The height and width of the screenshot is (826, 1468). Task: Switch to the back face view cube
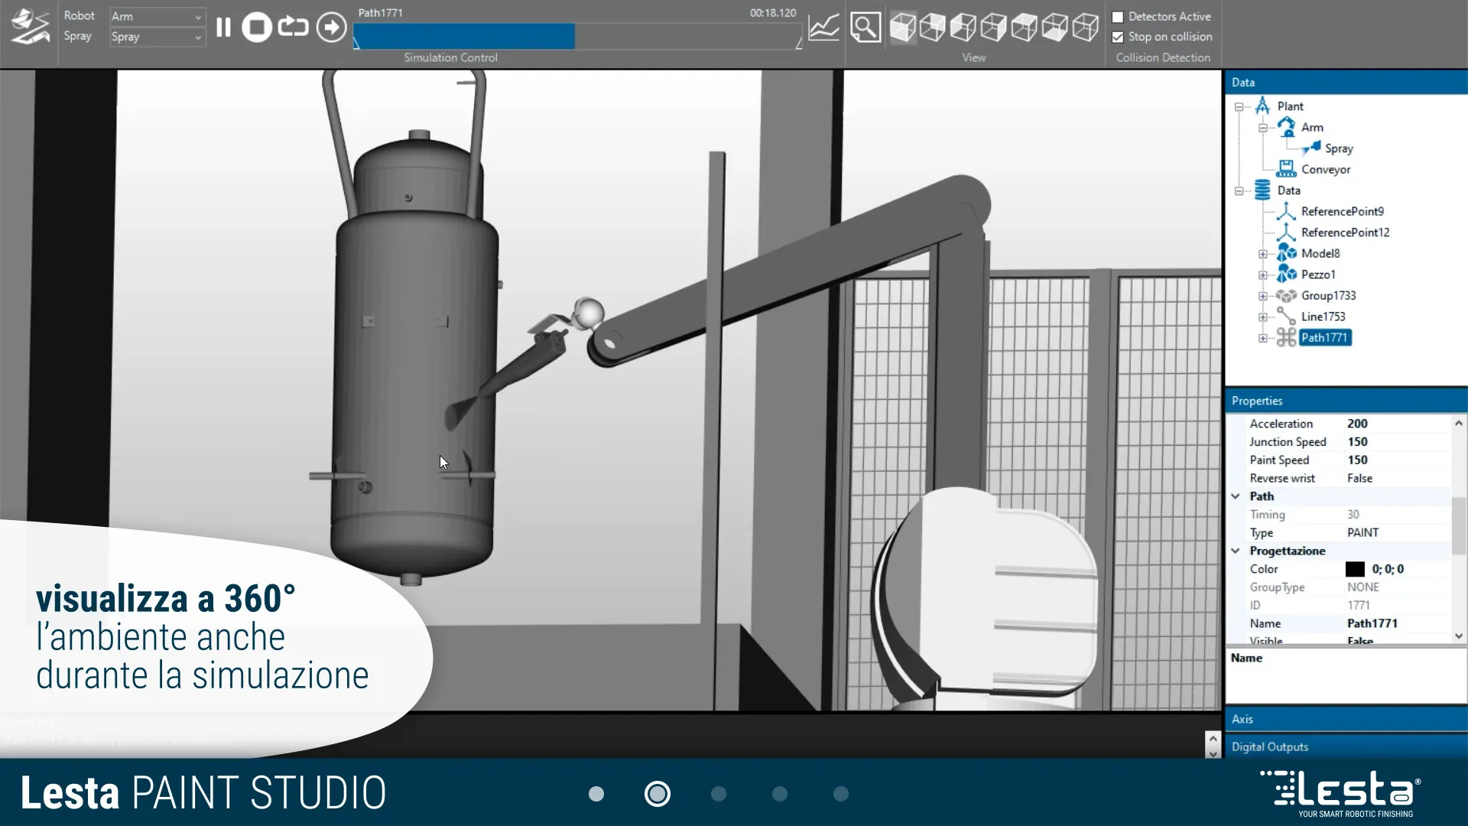pyautogui.click(x=933, y=28)
